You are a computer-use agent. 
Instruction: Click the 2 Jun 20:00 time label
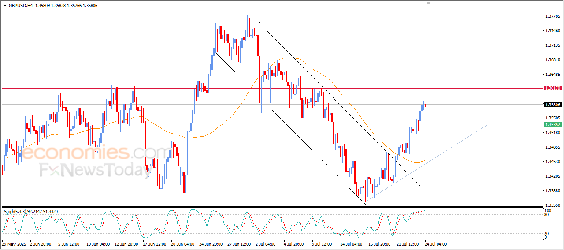(41, 244)
